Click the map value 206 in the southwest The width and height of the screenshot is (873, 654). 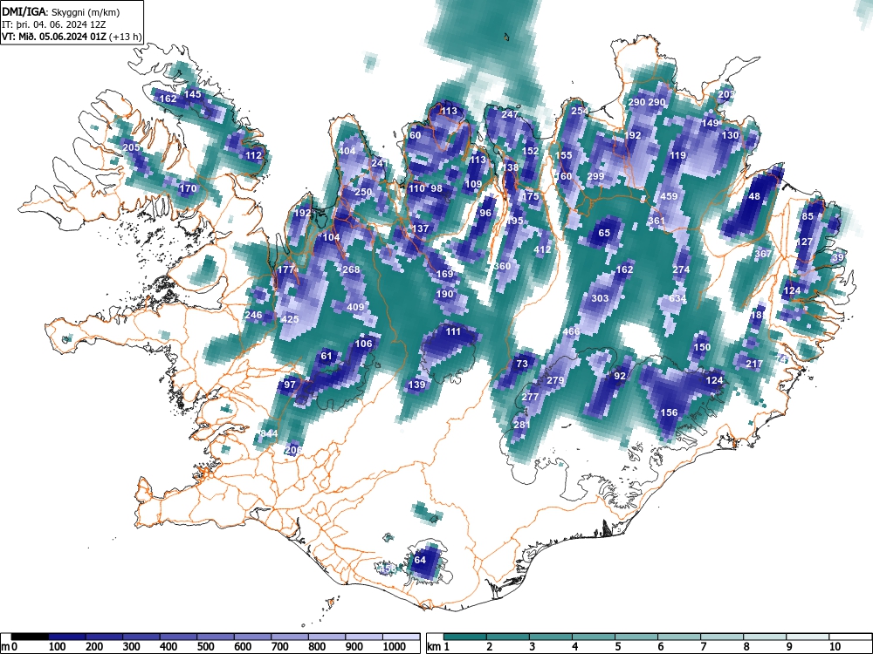point(293,450)
